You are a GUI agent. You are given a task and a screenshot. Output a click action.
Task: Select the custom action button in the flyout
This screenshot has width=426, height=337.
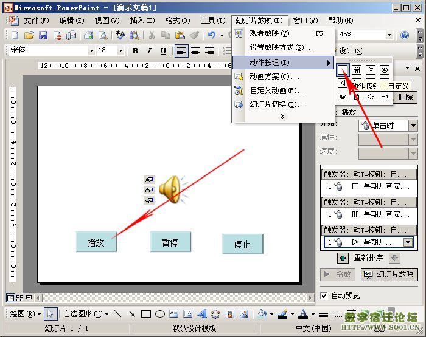[343, 70]
